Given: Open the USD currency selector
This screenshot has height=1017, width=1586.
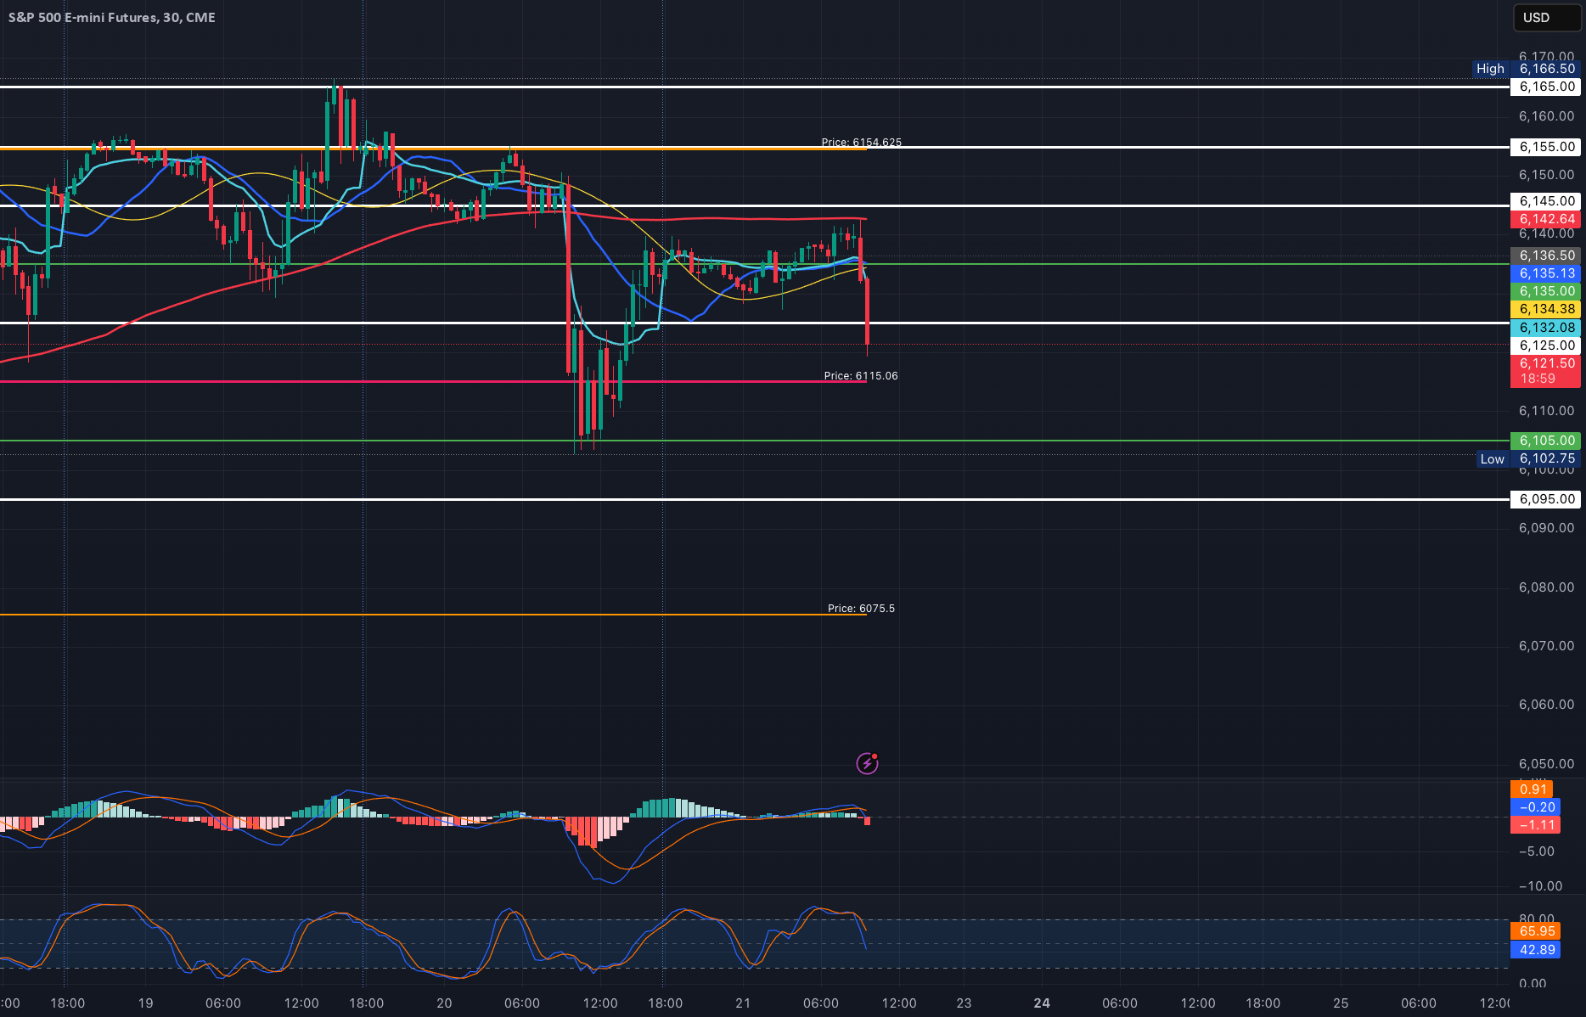Looking at the screenshot, I should [1548, 17].
